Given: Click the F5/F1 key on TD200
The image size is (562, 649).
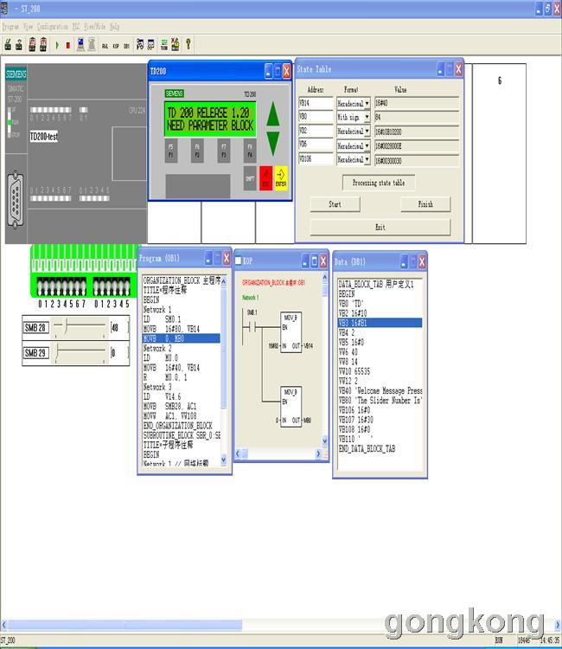Looking at the screenshot, I should pos(171,151).
